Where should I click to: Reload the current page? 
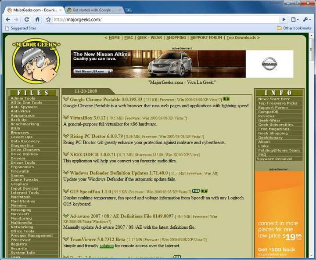point(27,19)
